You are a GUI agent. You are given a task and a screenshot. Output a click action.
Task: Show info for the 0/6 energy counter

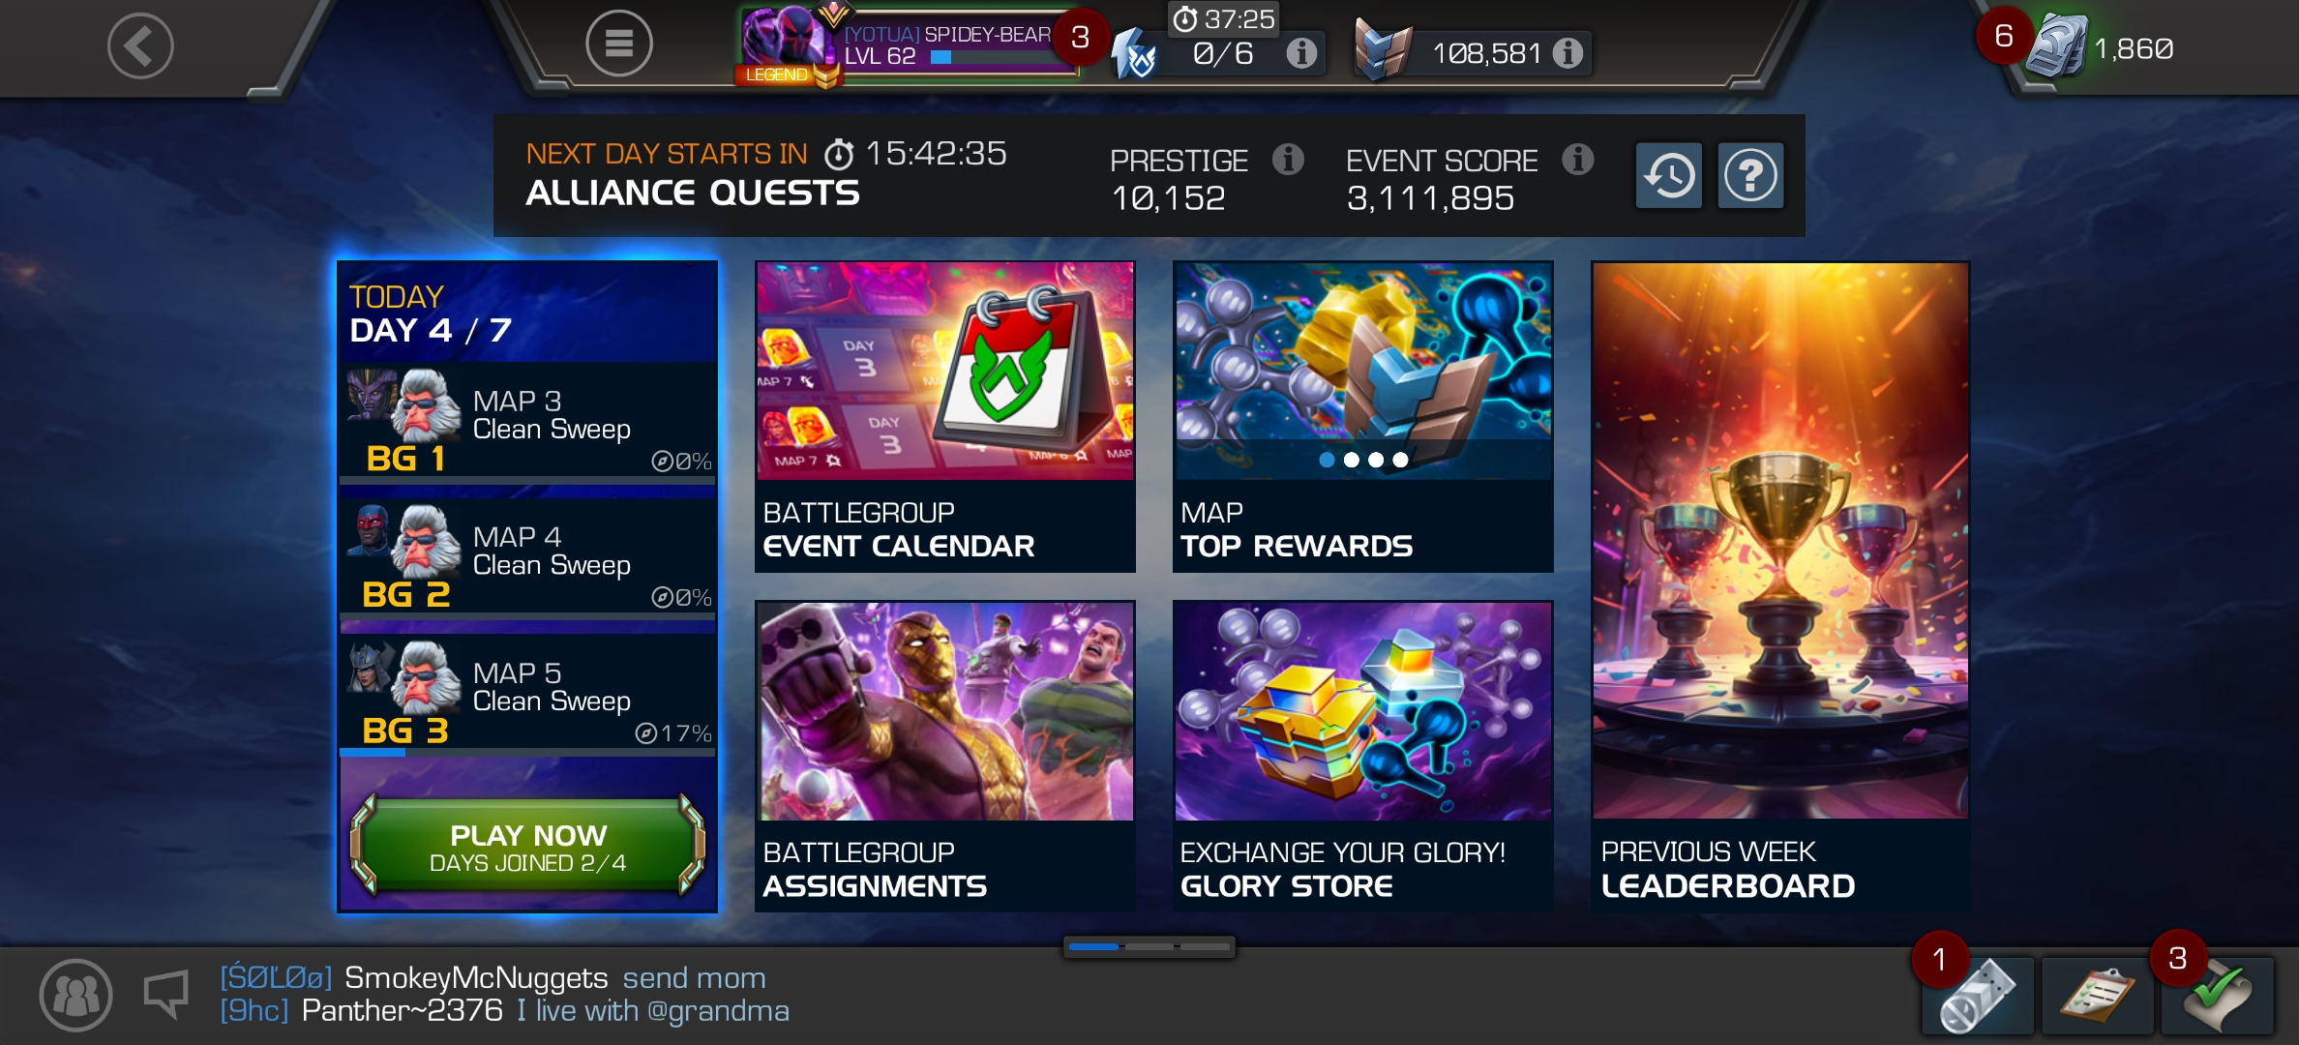(1301, 53)
